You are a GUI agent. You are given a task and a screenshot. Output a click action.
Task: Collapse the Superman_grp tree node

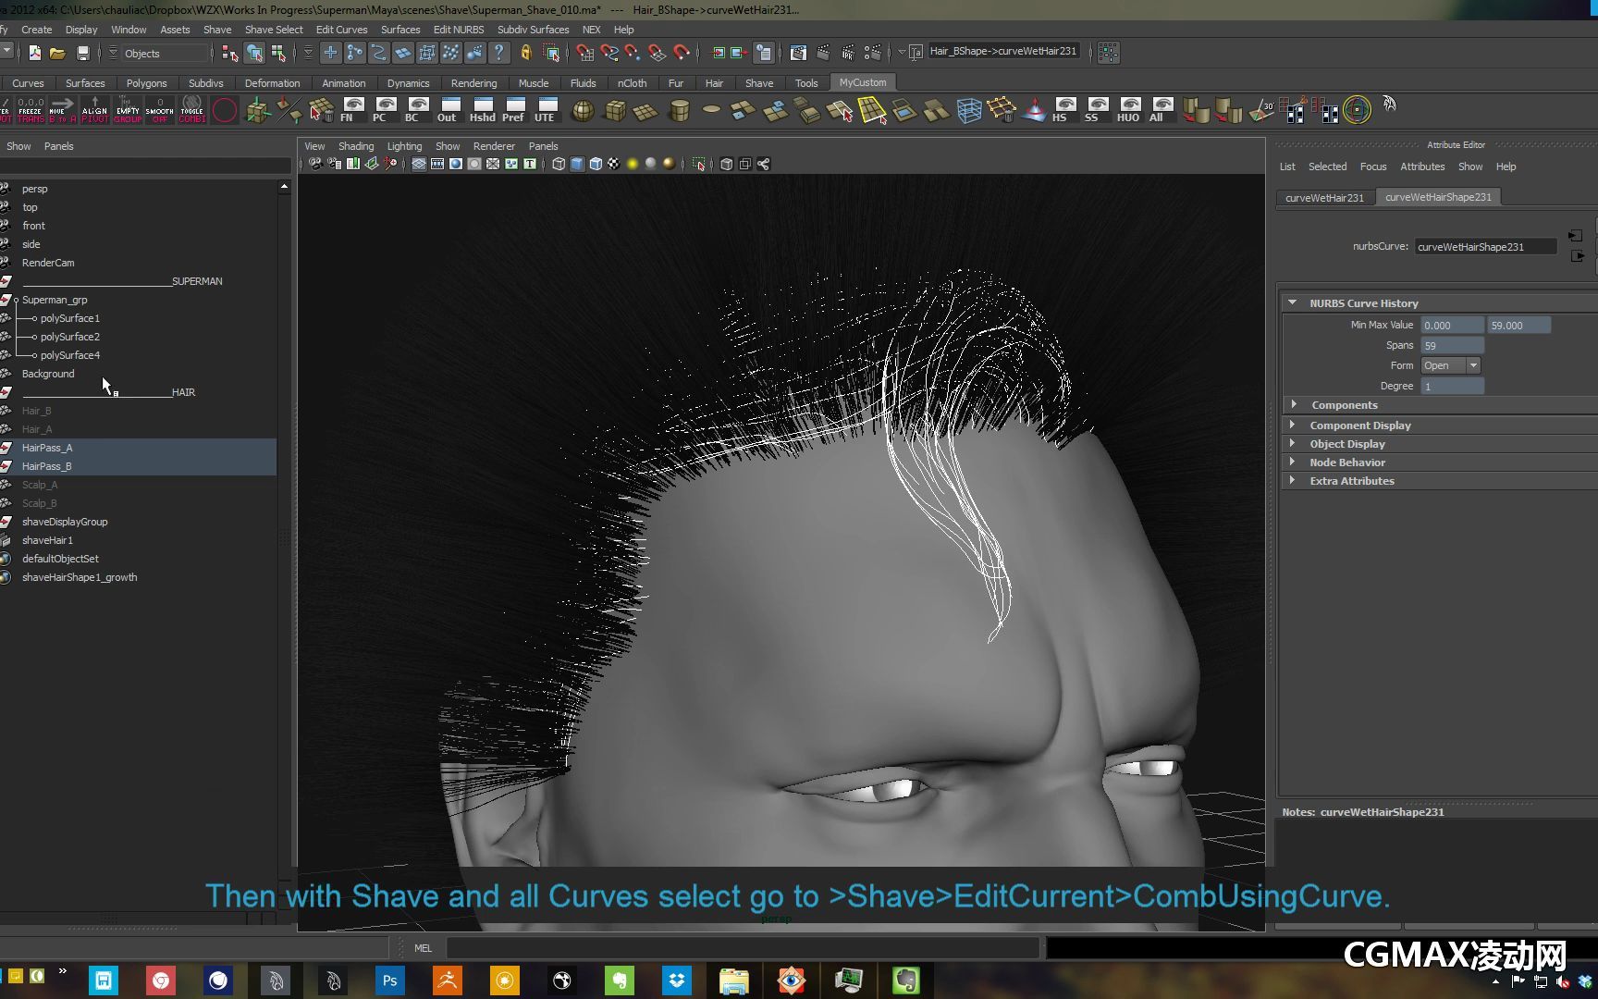16,300
